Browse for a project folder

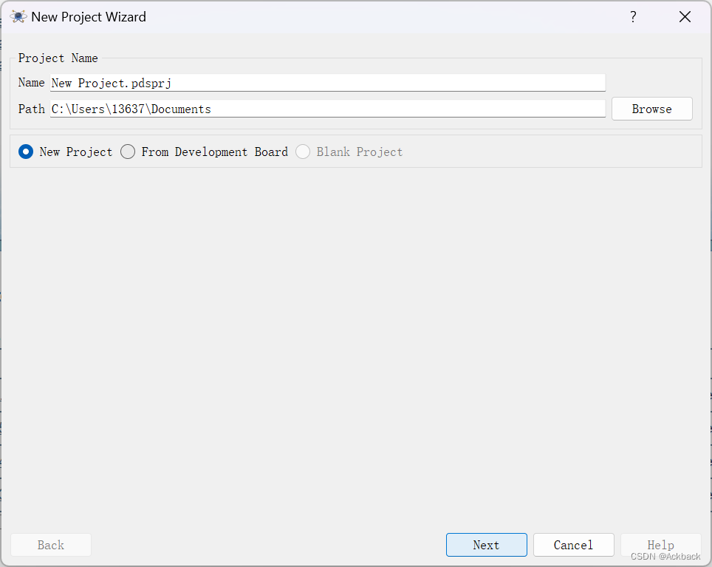tap(651, 109)
